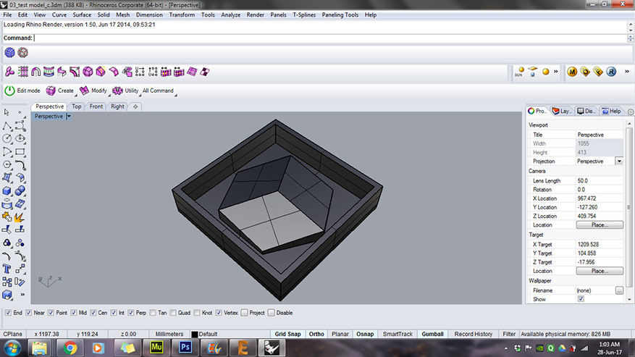Click the Join puzzle-piece tool
635x357 pixels.
click(7, 217)
